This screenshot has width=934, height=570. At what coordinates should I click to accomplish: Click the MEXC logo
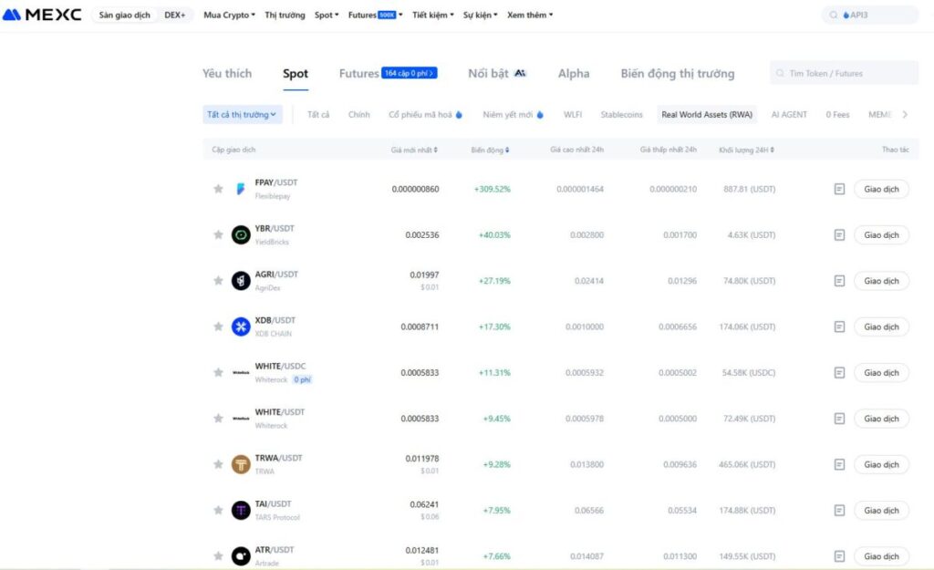[42, 15]
